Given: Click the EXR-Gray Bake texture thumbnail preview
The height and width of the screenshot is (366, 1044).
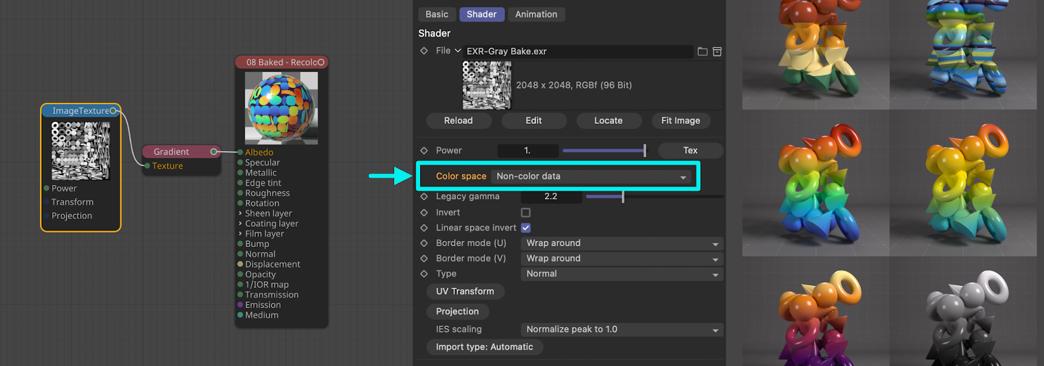Looking at the screenshot, I should tap(487, 85).
